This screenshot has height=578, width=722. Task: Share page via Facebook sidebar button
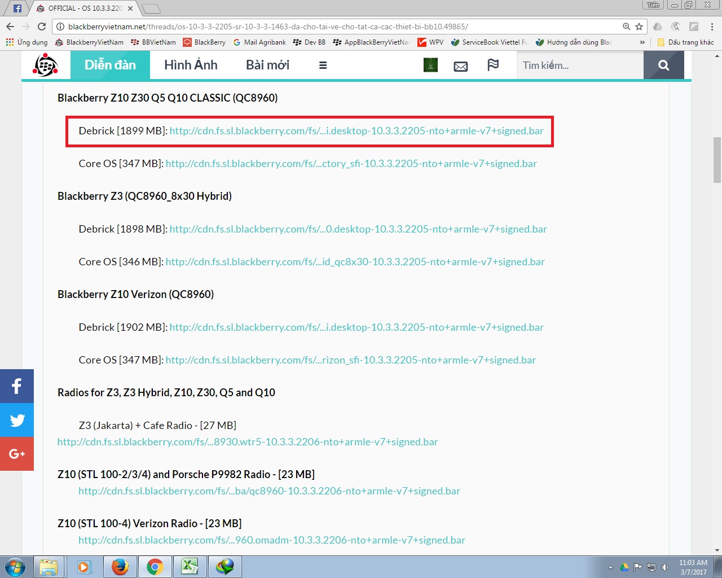(x=17, y=386)
